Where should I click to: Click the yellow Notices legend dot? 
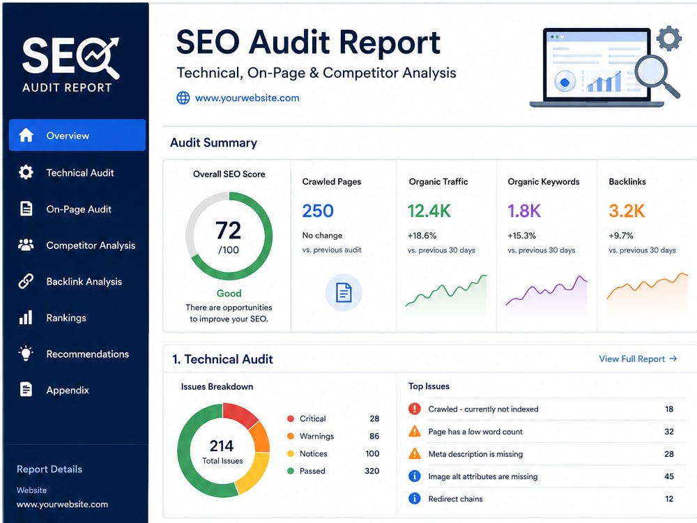[x=291, y=454]
